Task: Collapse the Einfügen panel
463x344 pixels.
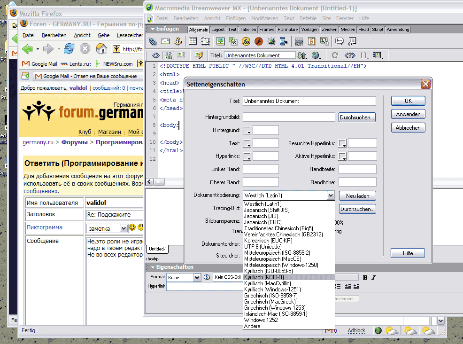Action: coord(153,29)
